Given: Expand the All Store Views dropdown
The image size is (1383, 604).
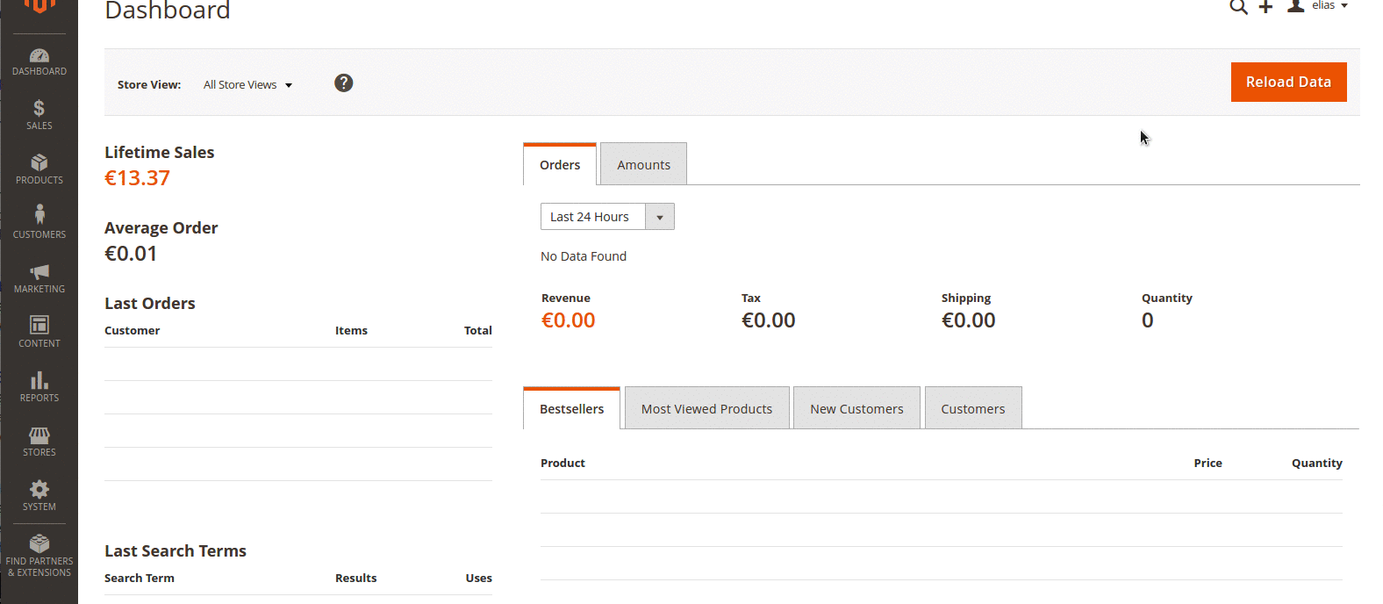Looking at the screenshot, I should (x=247, y=85).
